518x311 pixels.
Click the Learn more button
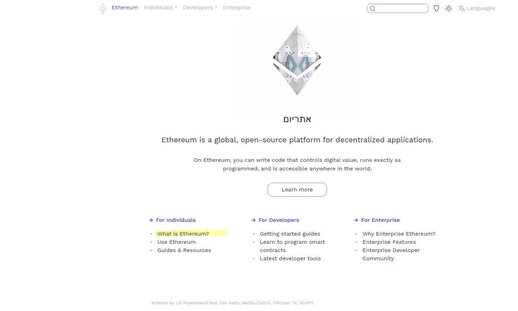pyautogui.click(x=297, y=190)
